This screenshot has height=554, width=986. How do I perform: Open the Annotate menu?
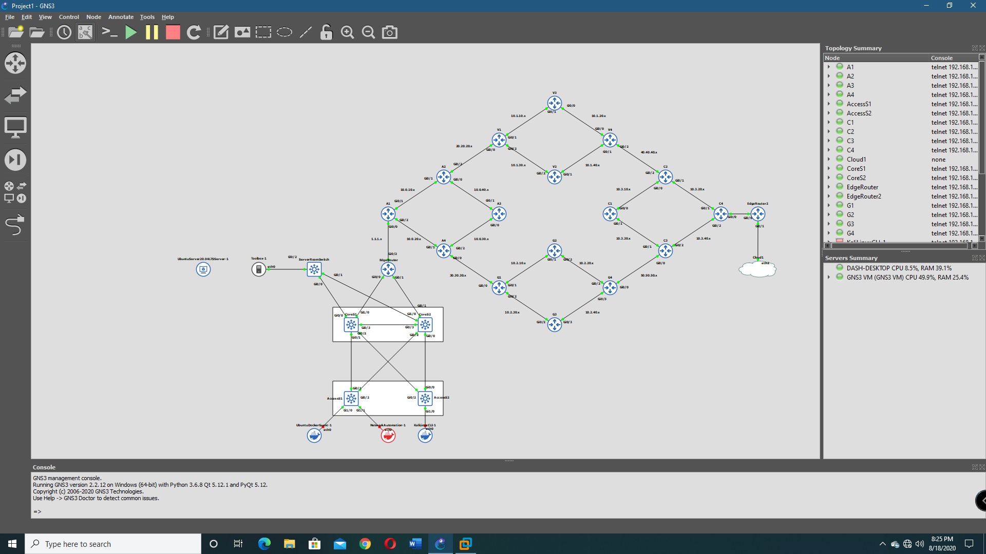click(x=121, y=17)
